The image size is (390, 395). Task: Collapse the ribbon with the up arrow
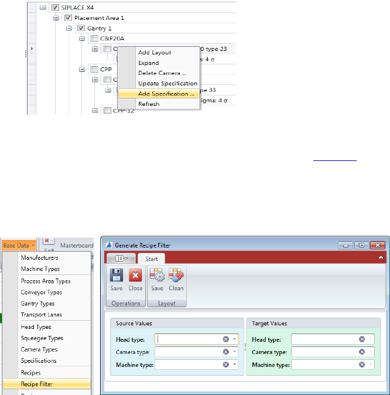381,257
